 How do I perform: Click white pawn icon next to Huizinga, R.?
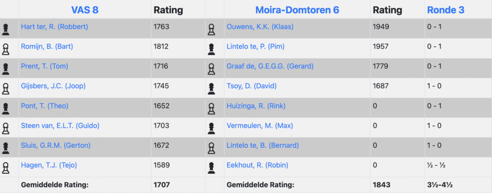pyautogui.click(x=211, y=108)
